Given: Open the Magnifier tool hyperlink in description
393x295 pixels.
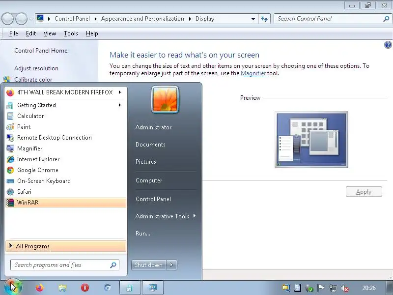Looking at the screenshot, I should (x=253, y=73).
